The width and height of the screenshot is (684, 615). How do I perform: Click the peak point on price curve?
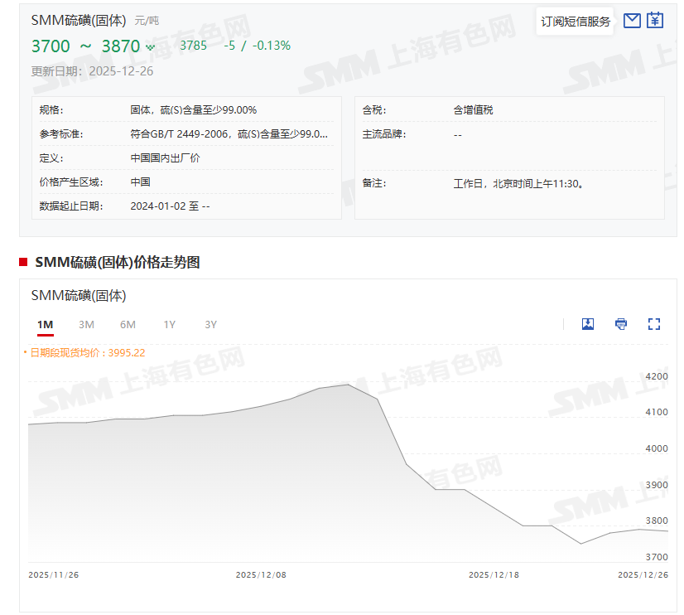pos(348,385)
